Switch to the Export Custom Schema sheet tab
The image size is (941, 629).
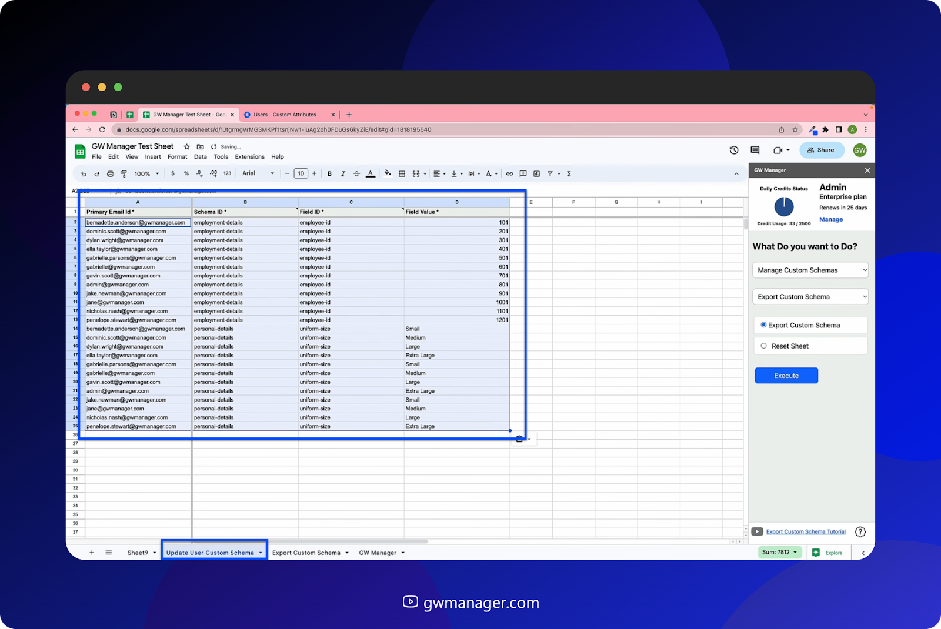click(x=311, y=553)
